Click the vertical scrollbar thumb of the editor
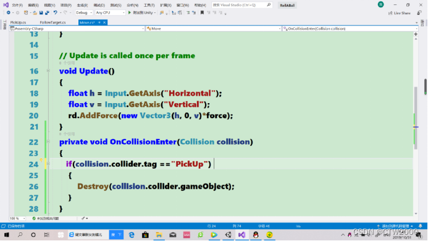 pyautogui.click(x=416, y=118)
